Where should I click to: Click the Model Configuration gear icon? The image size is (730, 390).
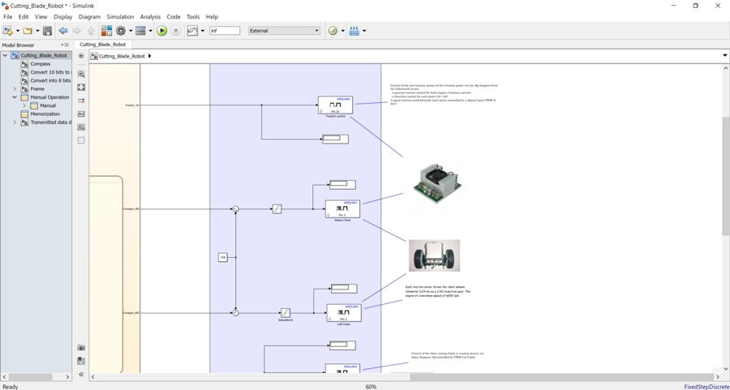[121, 31]
